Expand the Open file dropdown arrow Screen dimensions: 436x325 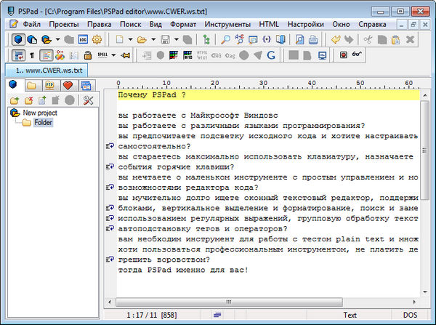(x=154, y=39)
